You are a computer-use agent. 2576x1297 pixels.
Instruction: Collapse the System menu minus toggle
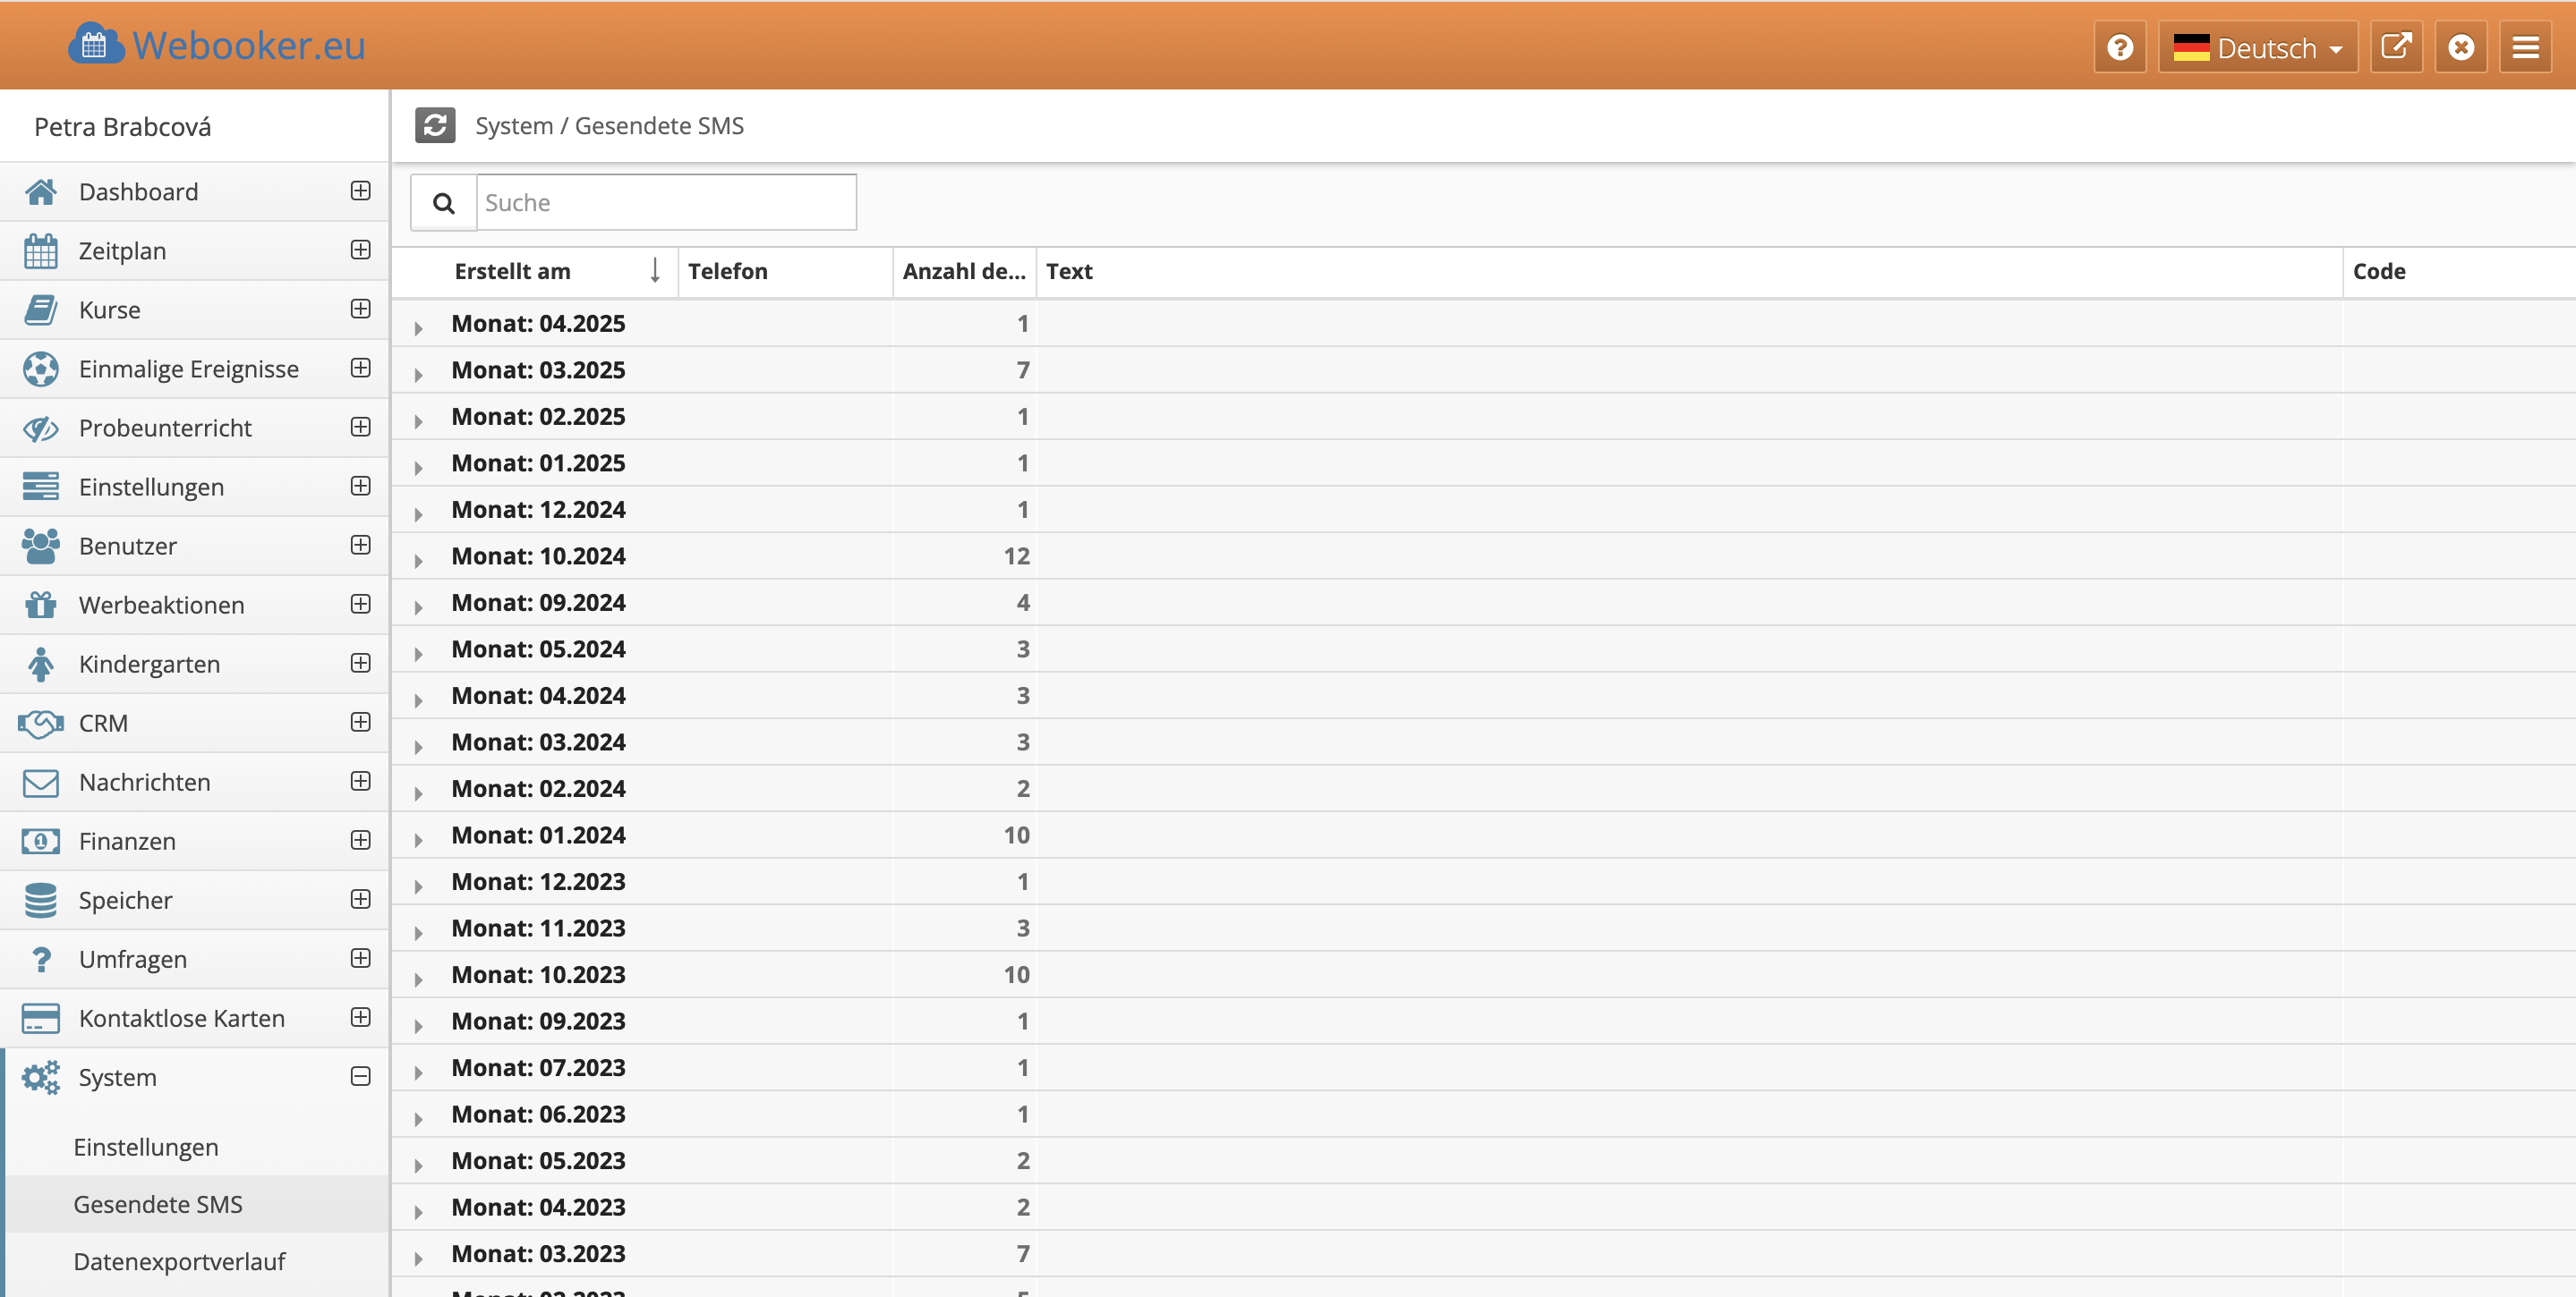click(361, 1076)
